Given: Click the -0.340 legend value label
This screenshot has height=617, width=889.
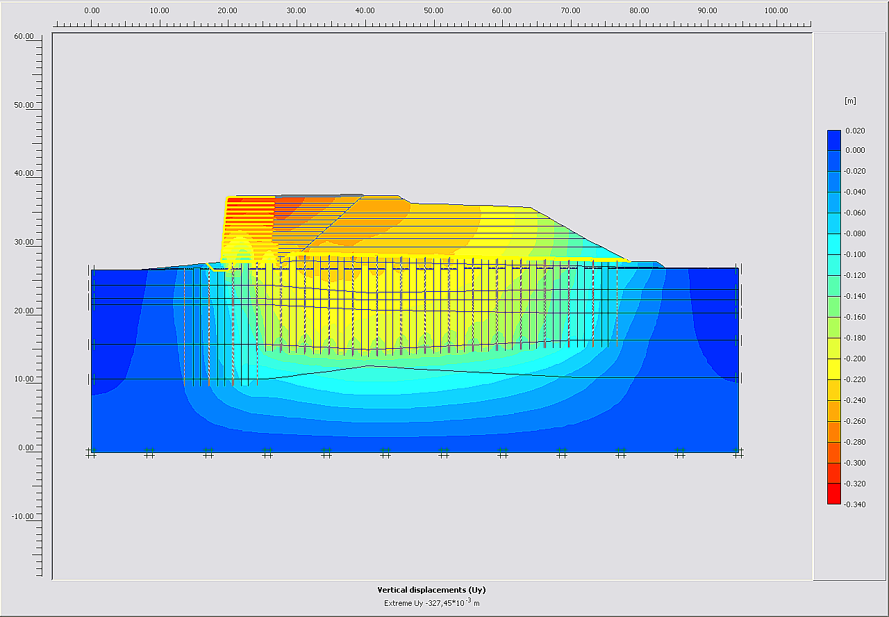Looking at the screenshot, I should [x=855, y=504].
